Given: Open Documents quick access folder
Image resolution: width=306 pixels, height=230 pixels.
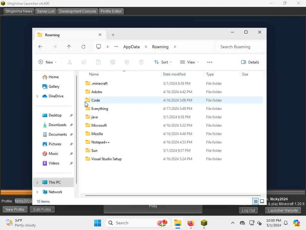Looking at the screenshot, I should [x=55, y=134].
